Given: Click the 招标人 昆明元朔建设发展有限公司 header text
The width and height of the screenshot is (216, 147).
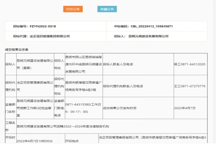Looking at the screenshot, I should click(141, 36).
